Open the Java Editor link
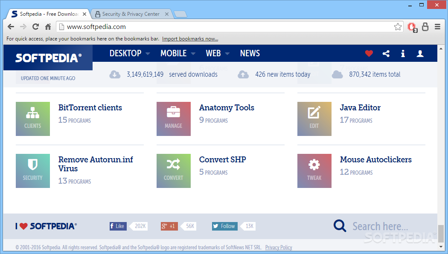 tap(360, 107)
